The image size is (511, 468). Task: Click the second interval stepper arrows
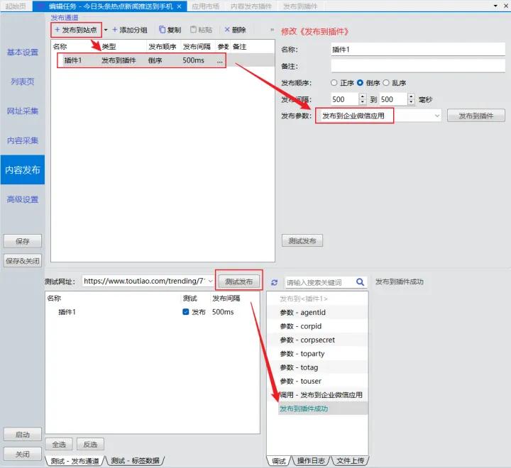point(411,99)
